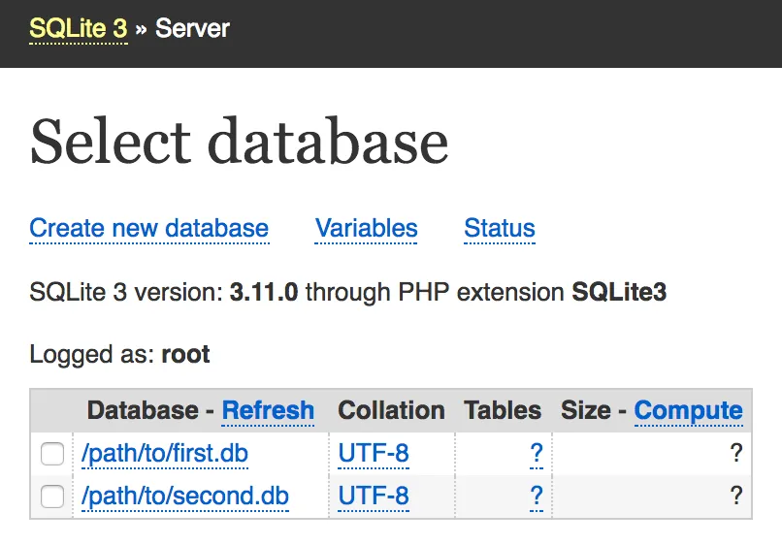The width and height of the screenshot is (782, 545).
Task: Open the /path/to/second.db database
Action: pos(184,497)
